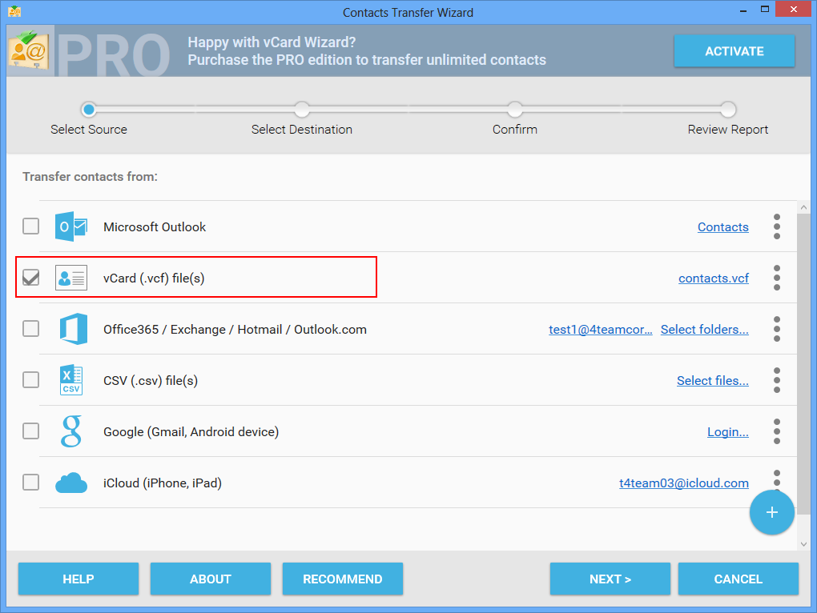Click the ACTIVATE button

734,51
